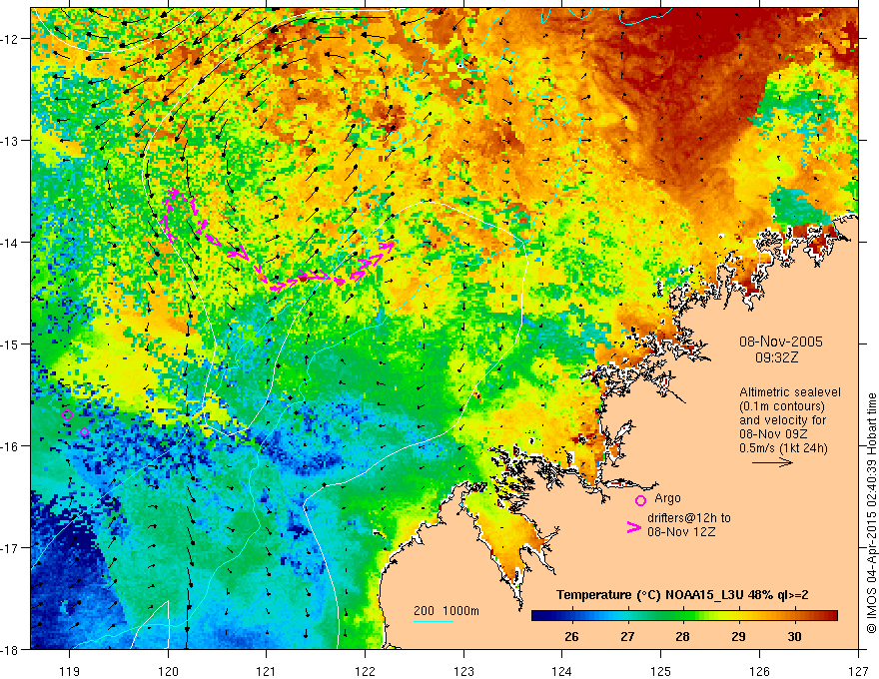The width and height of the screenshot is (879, 679).
Task: Click the Temperature NOAA15_L3U title text
Action: [682, 595]
